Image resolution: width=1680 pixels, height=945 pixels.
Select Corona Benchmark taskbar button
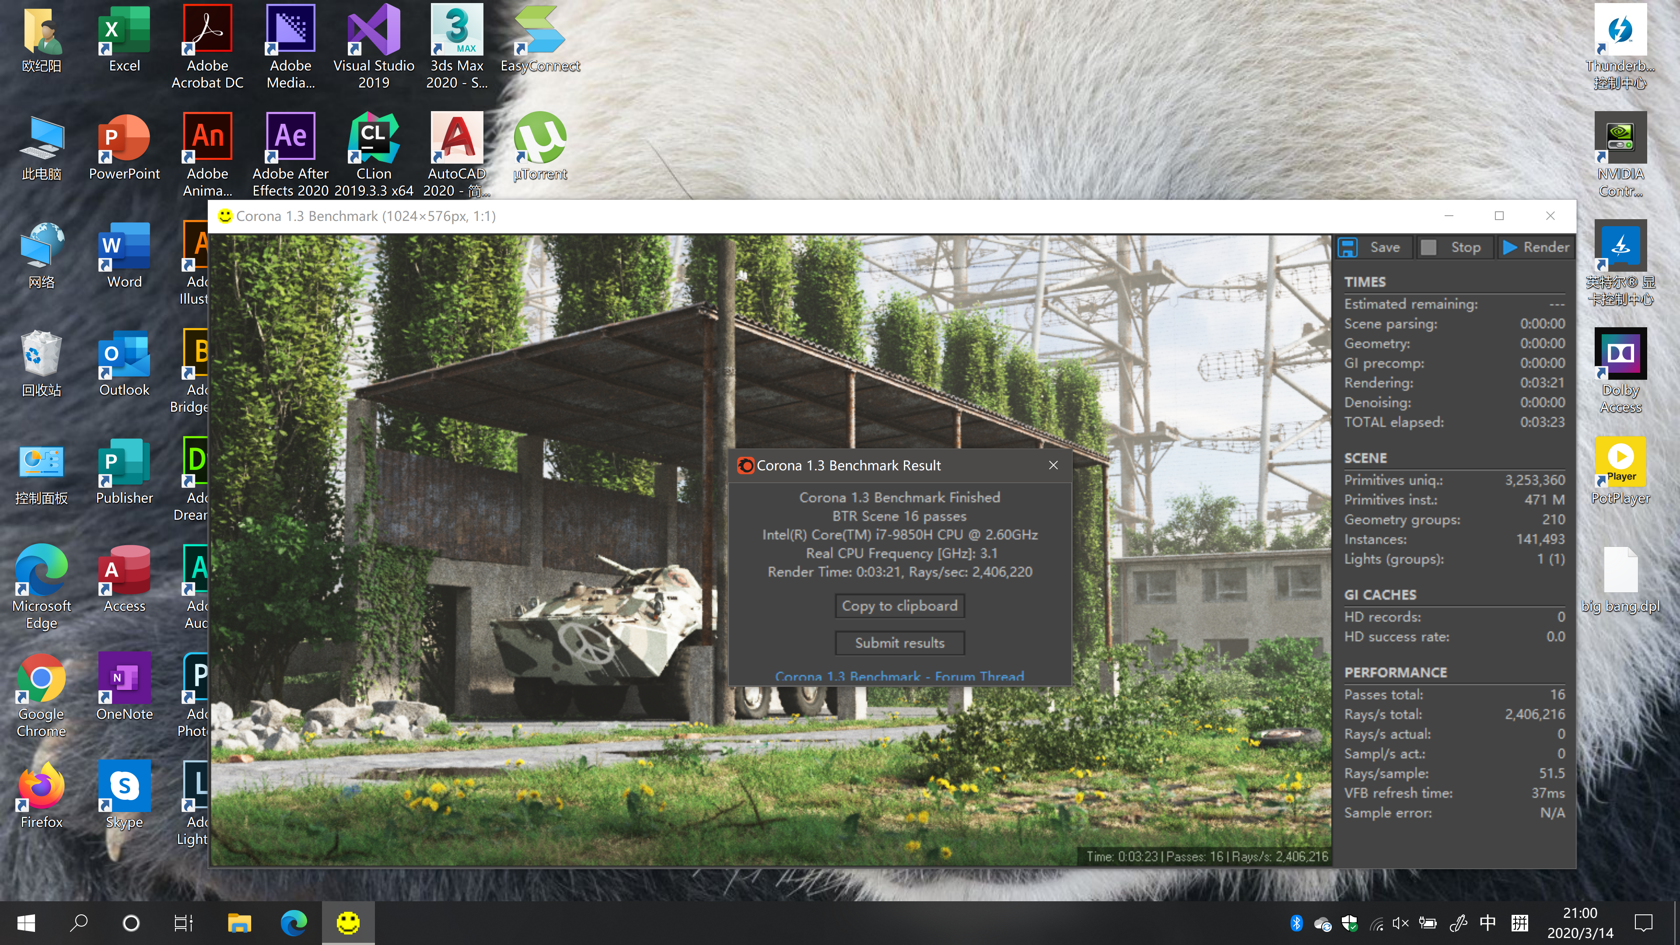tap(348, 923)
